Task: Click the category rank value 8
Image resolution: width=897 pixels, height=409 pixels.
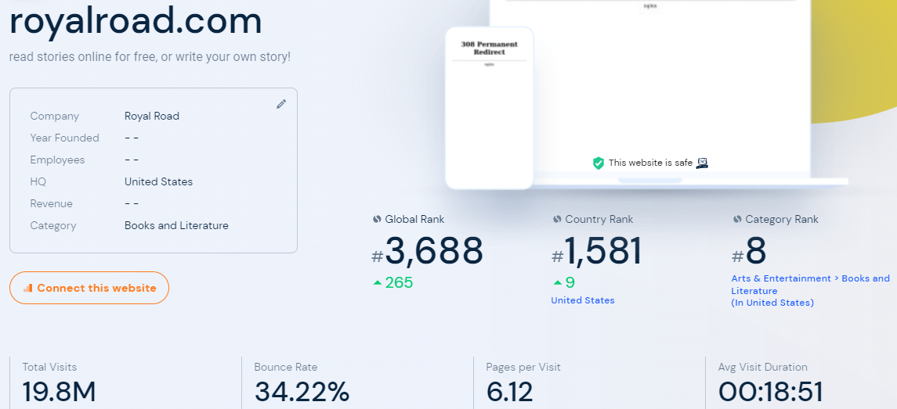Action: tap(756, 251)
